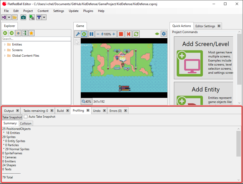Click the red restart screen icon
The width and height of the screenshot is (243, 184).
point(129,34)
